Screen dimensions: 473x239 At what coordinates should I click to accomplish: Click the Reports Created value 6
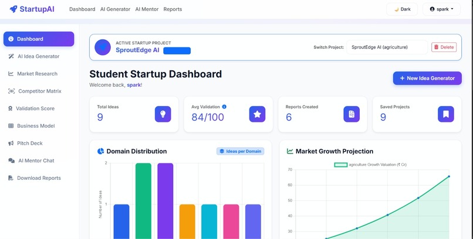289,117
